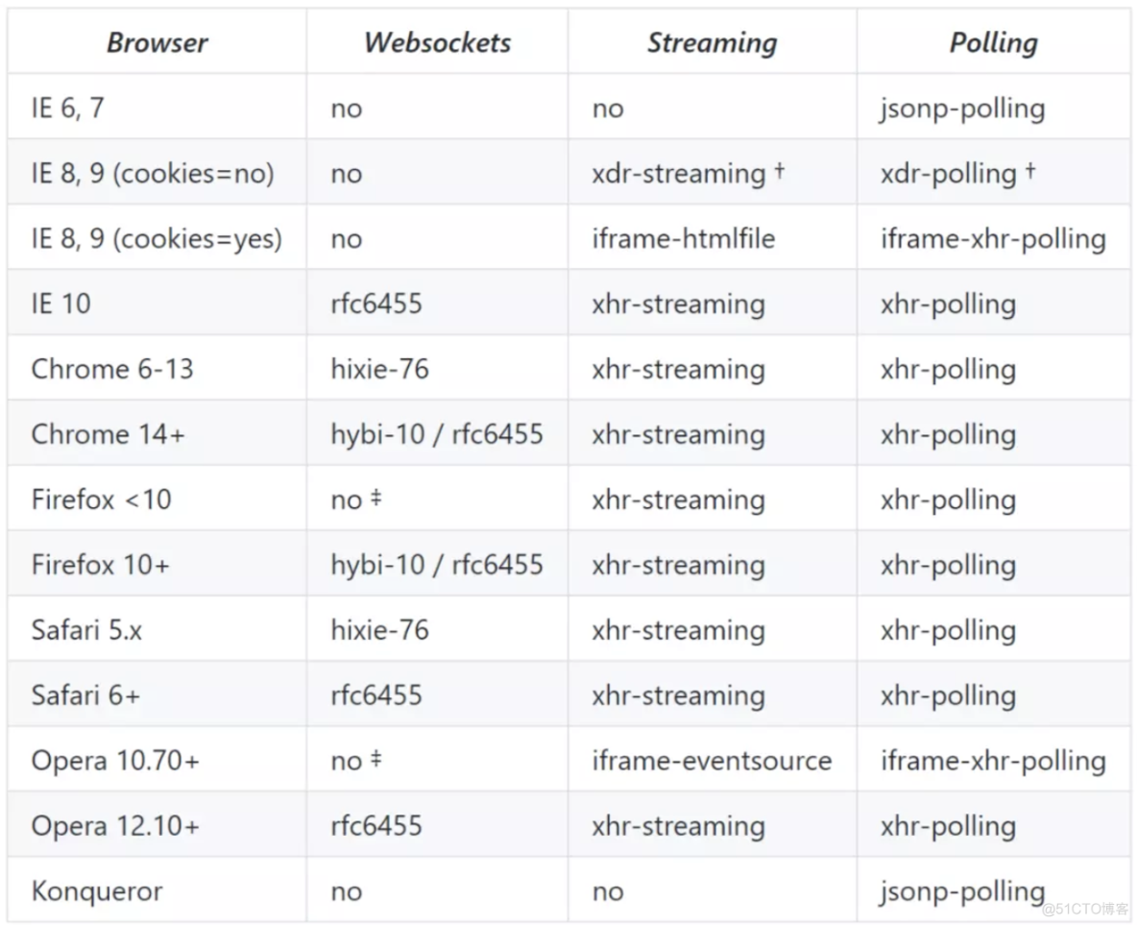Click xhr-streaming in the Opera 12.10+ row
This screenshot has height=925, width=1137.
[678, 826]
